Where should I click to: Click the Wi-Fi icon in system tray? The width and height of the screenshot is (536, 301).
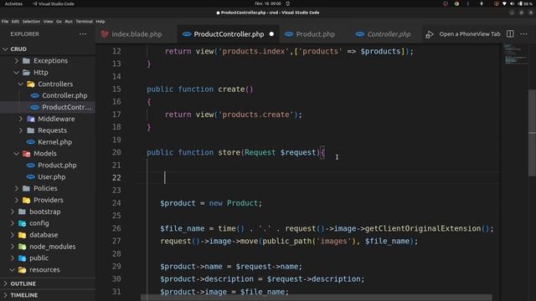(504, 3)
